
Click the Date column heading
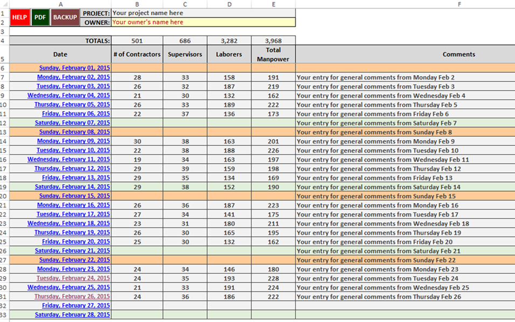pyautogui.click(x=60, y=54)
